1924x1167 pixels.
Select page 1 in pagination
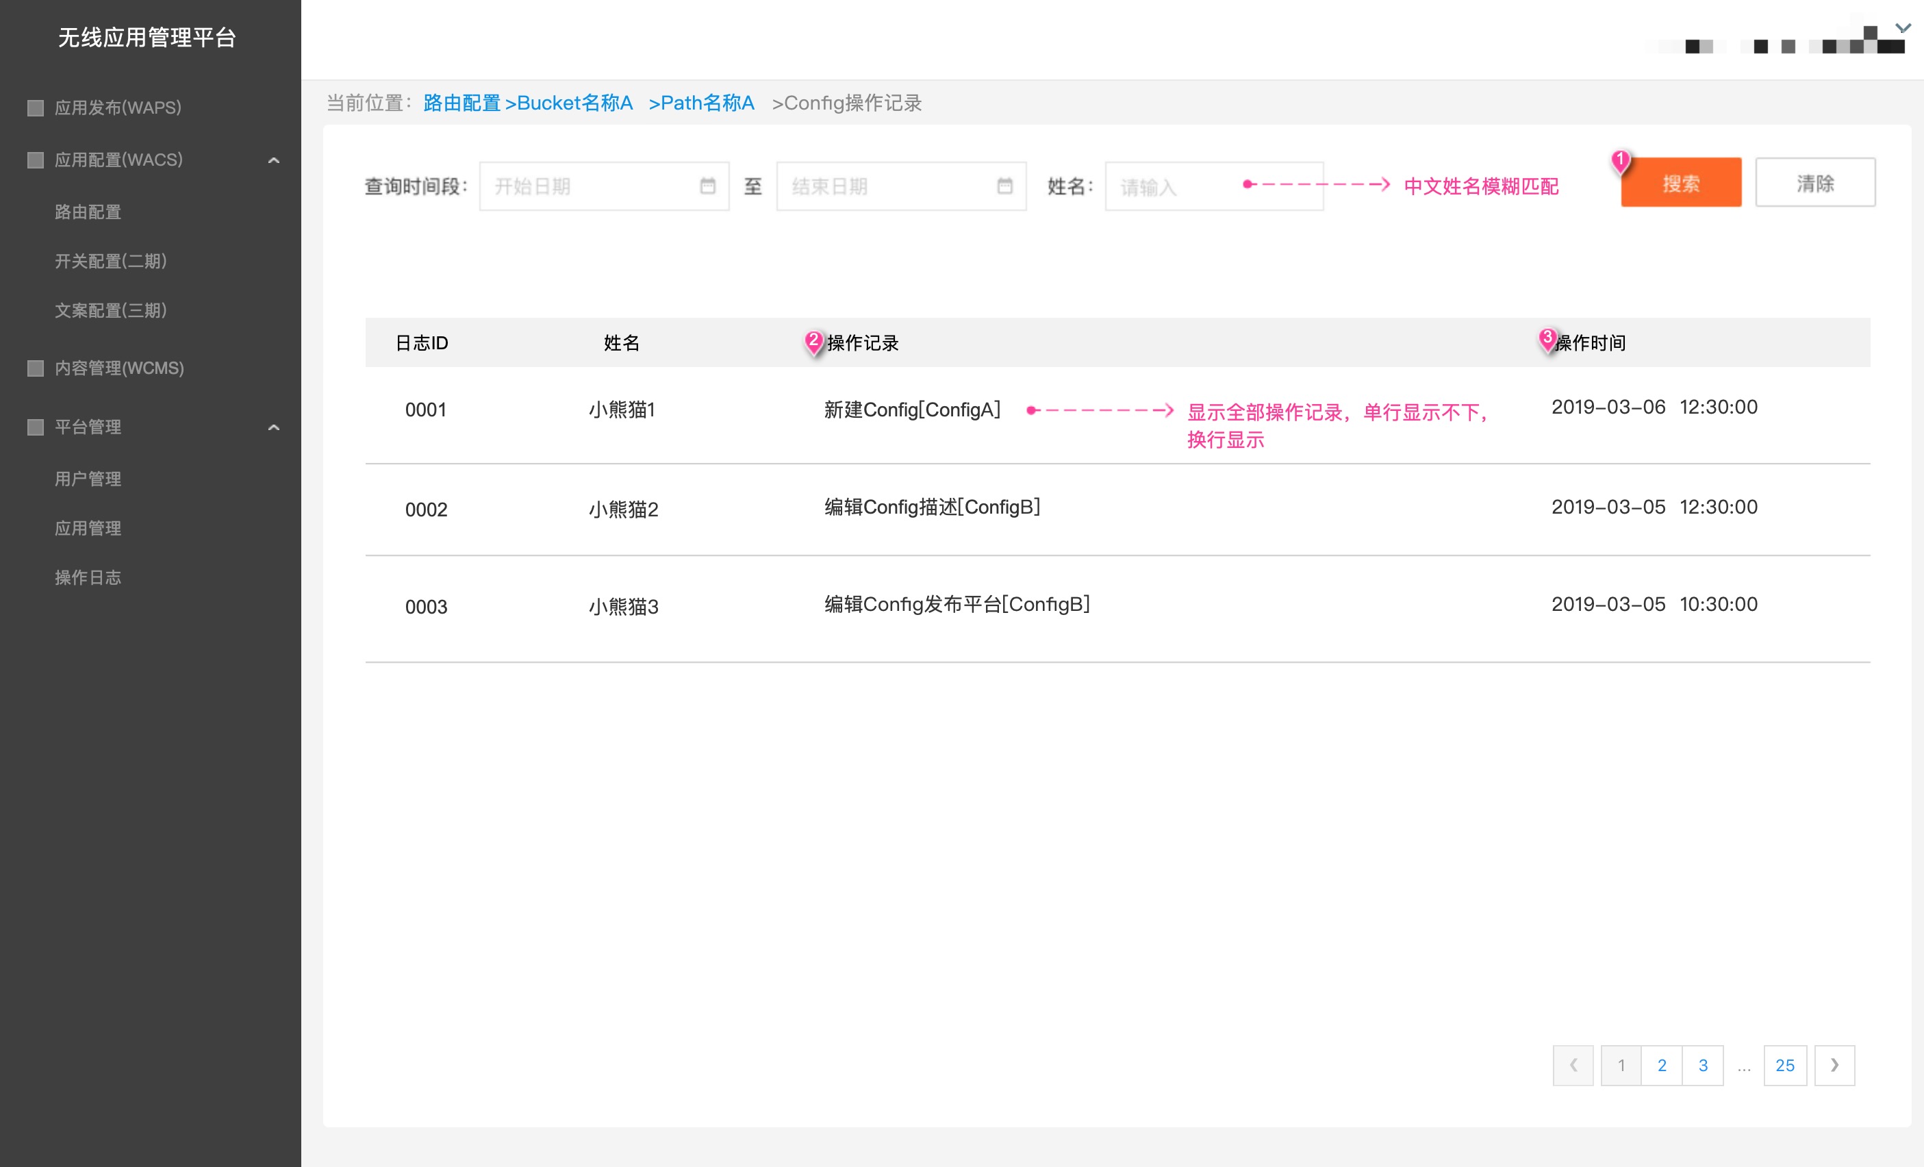[1622, 1066]
